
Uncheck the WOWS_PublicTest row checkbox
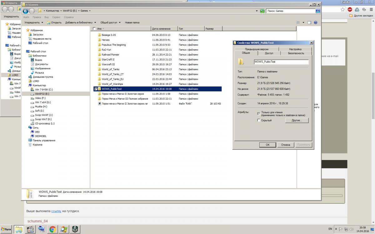click(96, 89)
